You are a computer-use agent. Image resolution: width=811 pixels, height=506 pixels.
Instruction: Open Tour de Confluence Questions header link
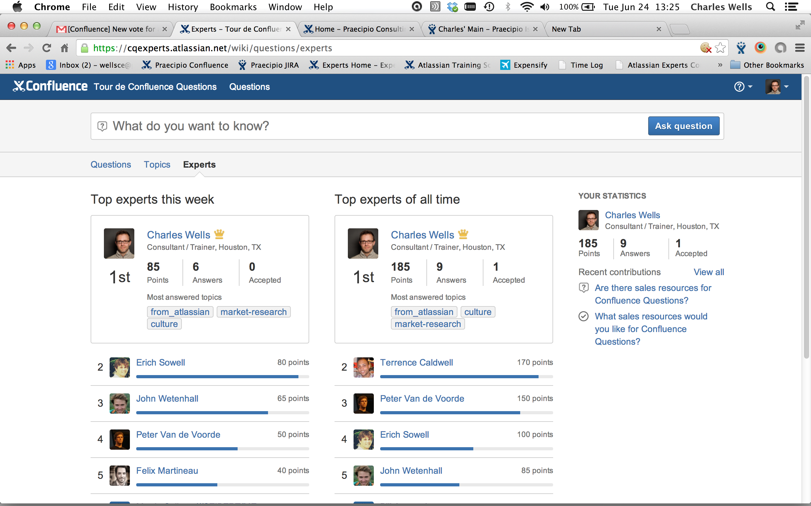tap(155, 87)
